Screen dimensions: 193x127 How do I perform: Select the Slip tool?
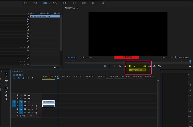pyautogui.click(x=6, y=88)
